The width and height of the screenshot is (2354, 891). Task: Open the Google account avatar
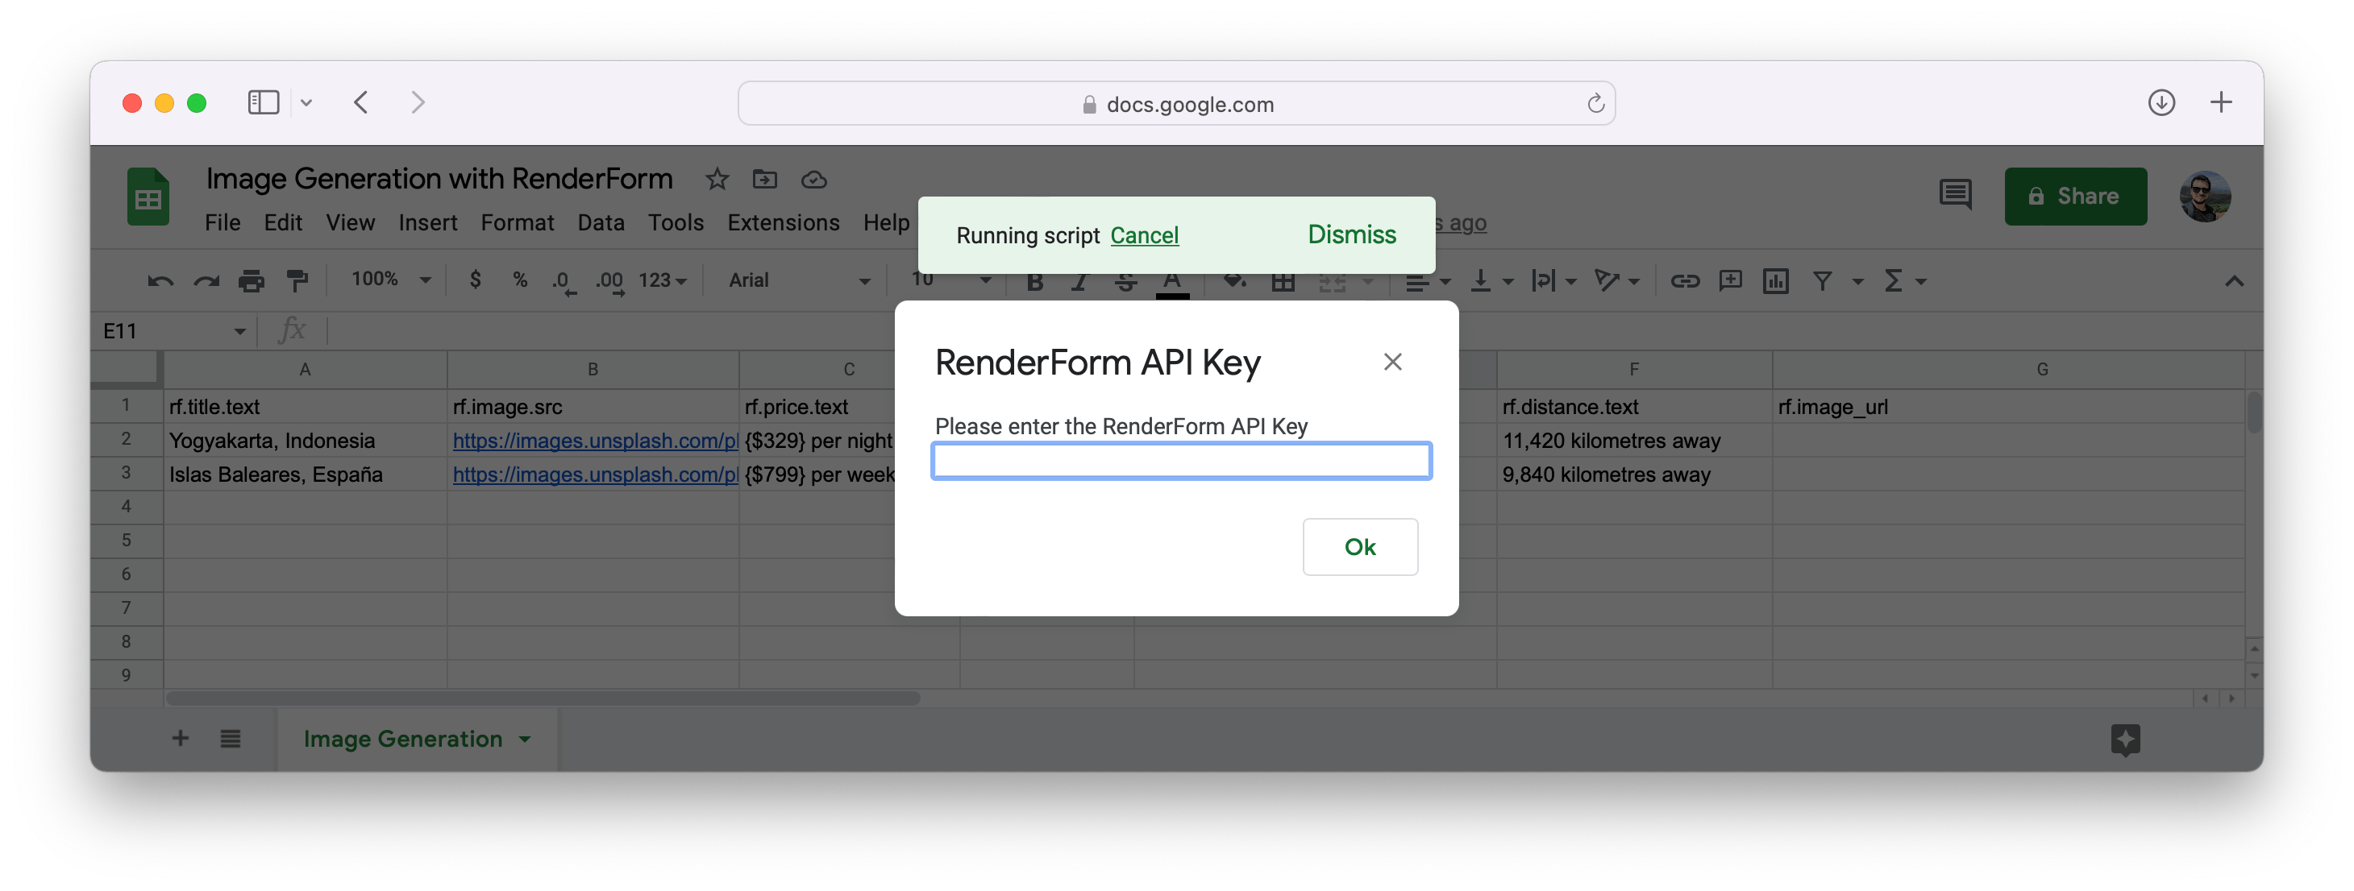click(x=2204, y=197)
